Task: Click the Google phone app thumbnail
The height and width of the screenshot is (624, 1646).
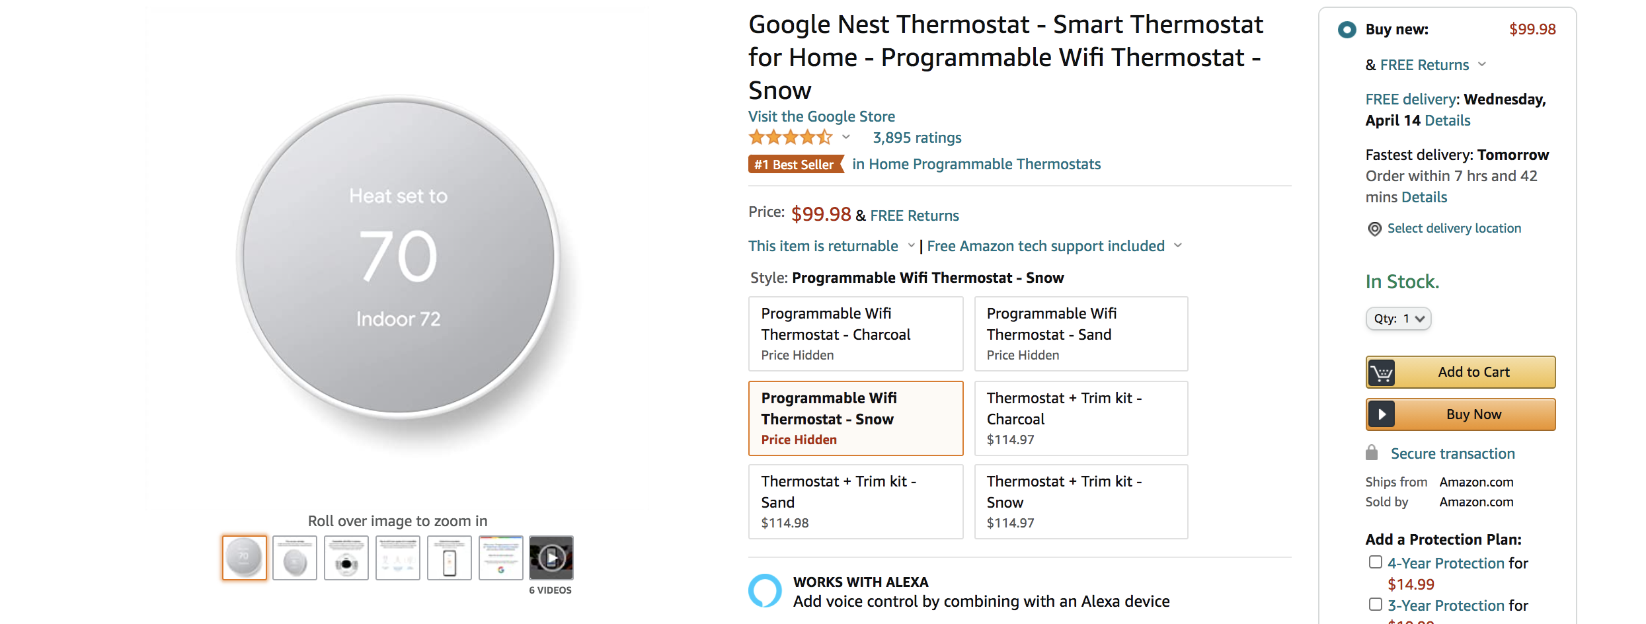Action: tap(449, 557)
